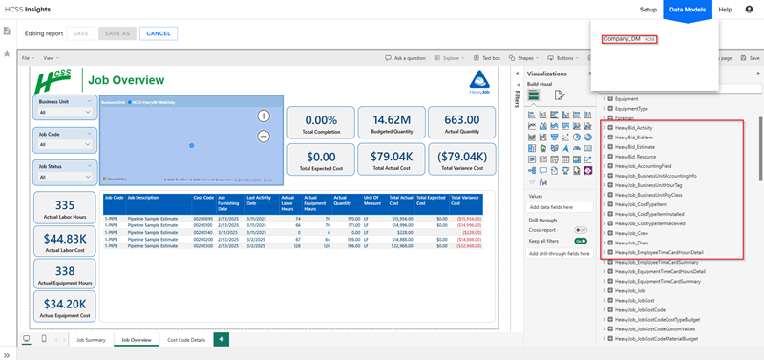This screenshot has width=764, height=360.
Task: Choose the funnel chart visualization
Action: [x=555, y=137]
